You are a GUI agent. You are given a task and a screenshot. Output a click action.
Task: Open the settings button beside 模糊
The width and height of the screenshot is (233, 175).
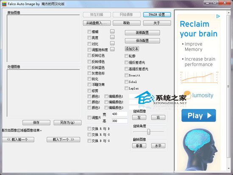112,31
